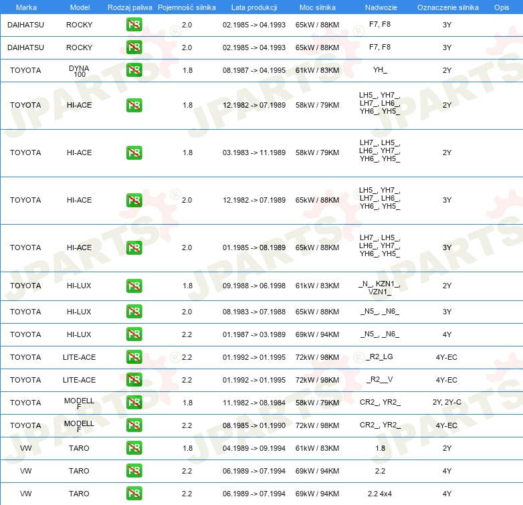This screenshot has height=505, width=523.
Task: Select the '_R2__V' body cell
Action: click(380, 379)
